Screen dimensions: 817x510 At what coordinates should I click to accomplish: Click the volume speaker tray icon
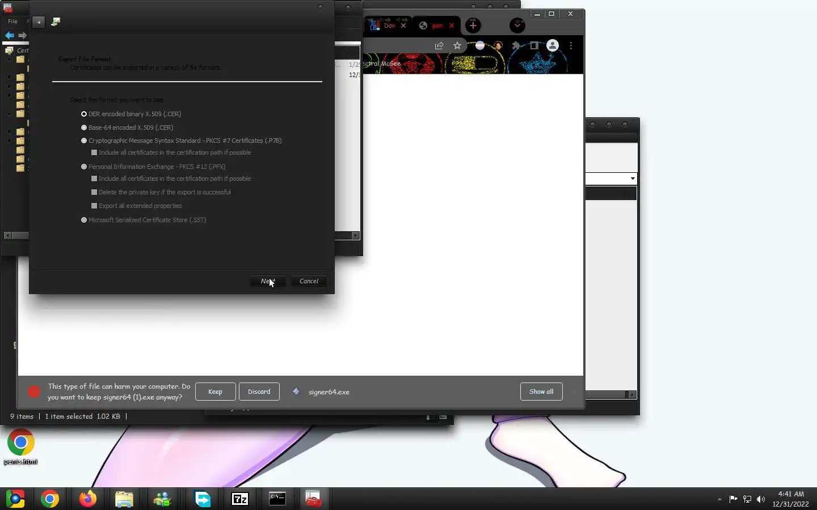pyautogui.click(x=761, y=499)
